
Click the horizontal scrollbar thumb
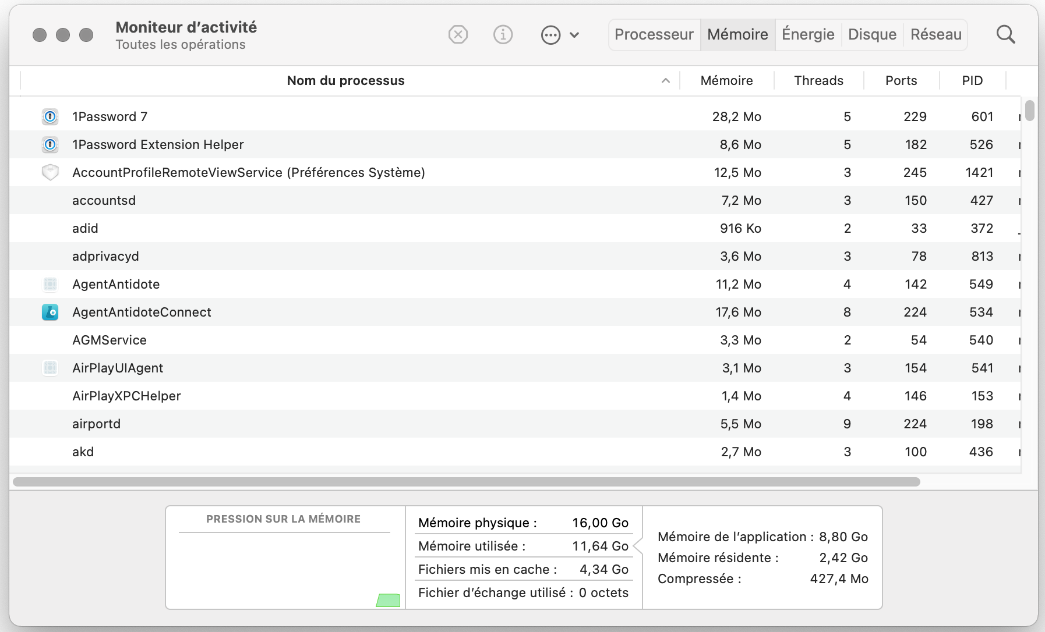[x=467, y=482]
